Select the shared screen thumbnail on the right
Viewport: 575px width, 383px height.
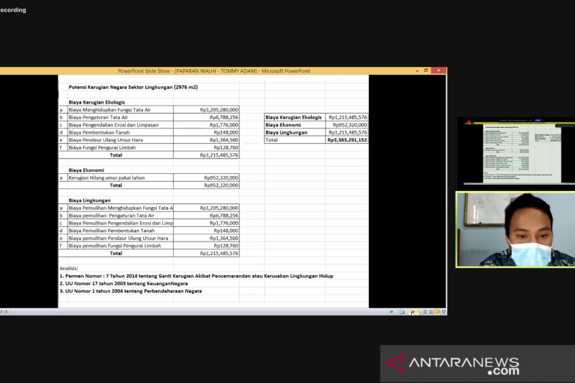coord(515,151)
